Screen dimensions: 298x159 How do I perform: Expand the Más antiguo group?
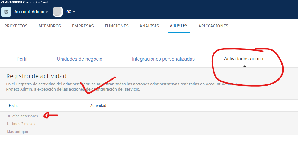(x=149, y=132)
